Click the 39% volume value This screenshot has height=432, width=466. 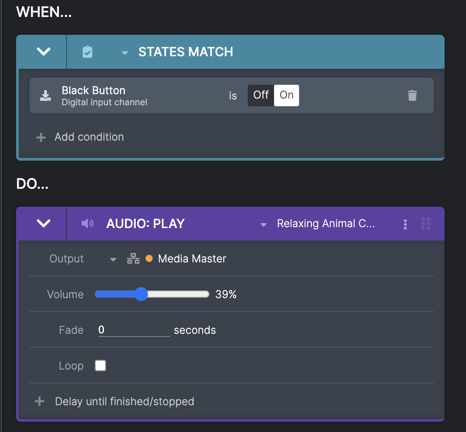(226, 295)
